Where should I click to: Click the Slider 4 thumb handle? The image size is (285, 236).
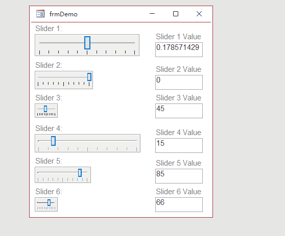(x=53, y=141)
